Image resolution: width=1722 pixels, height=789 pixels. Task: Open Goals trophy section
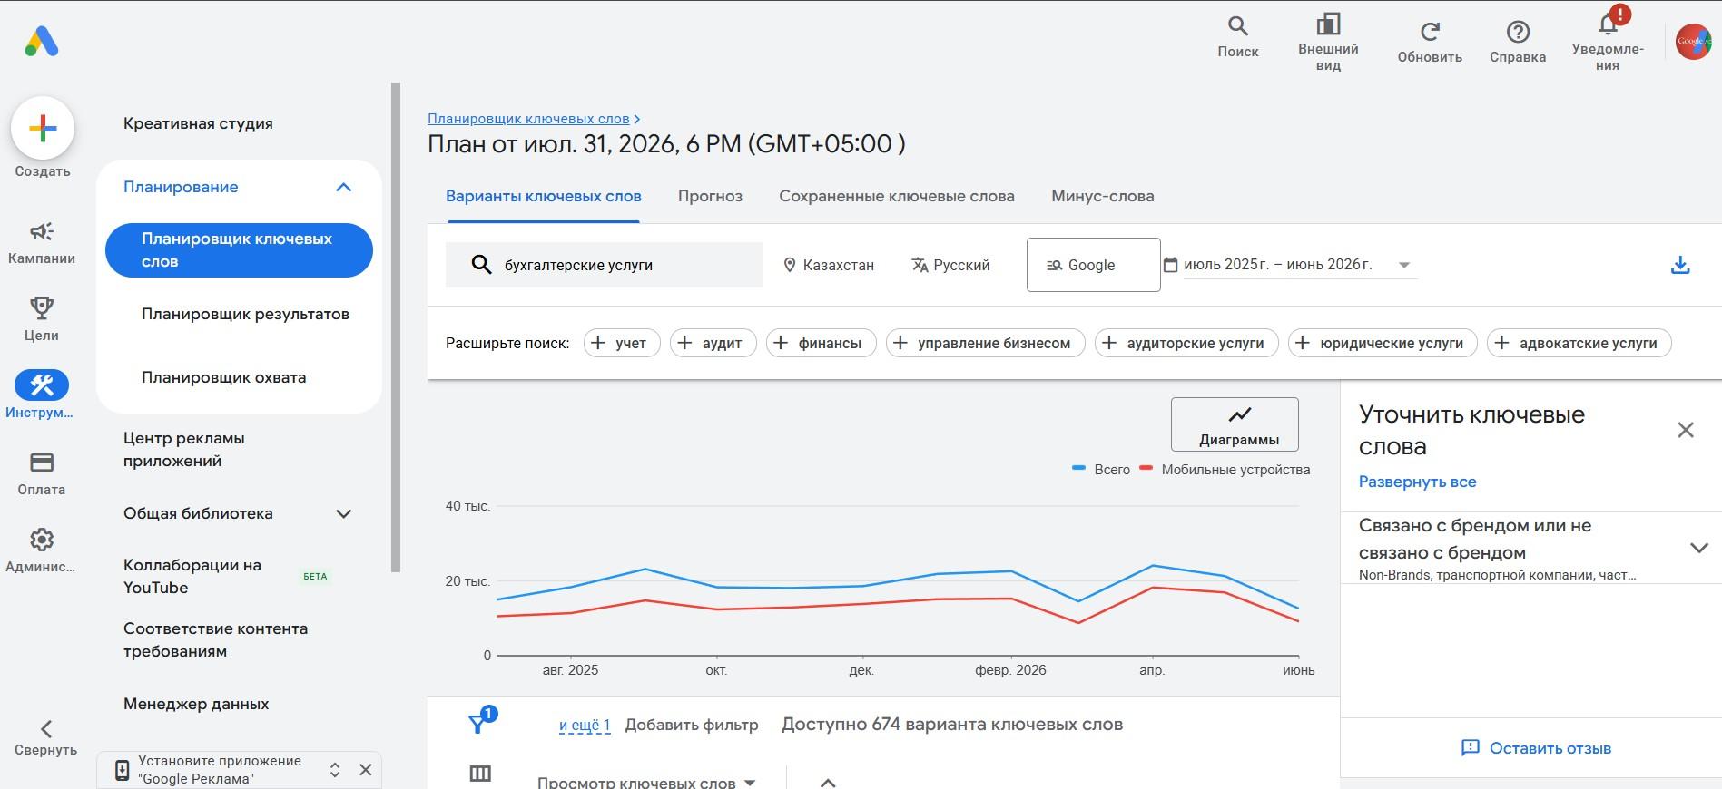42,319
